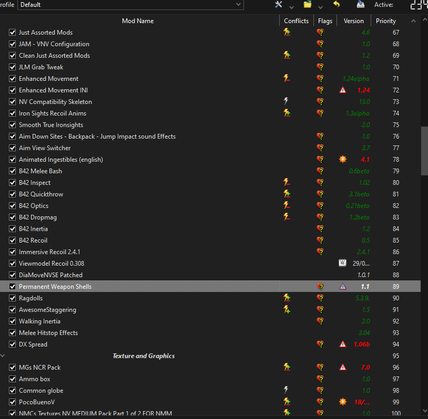Select the Permanent Weapon Shells mod row
This screenshot has height=419, width=428.
tap(210, 286)
